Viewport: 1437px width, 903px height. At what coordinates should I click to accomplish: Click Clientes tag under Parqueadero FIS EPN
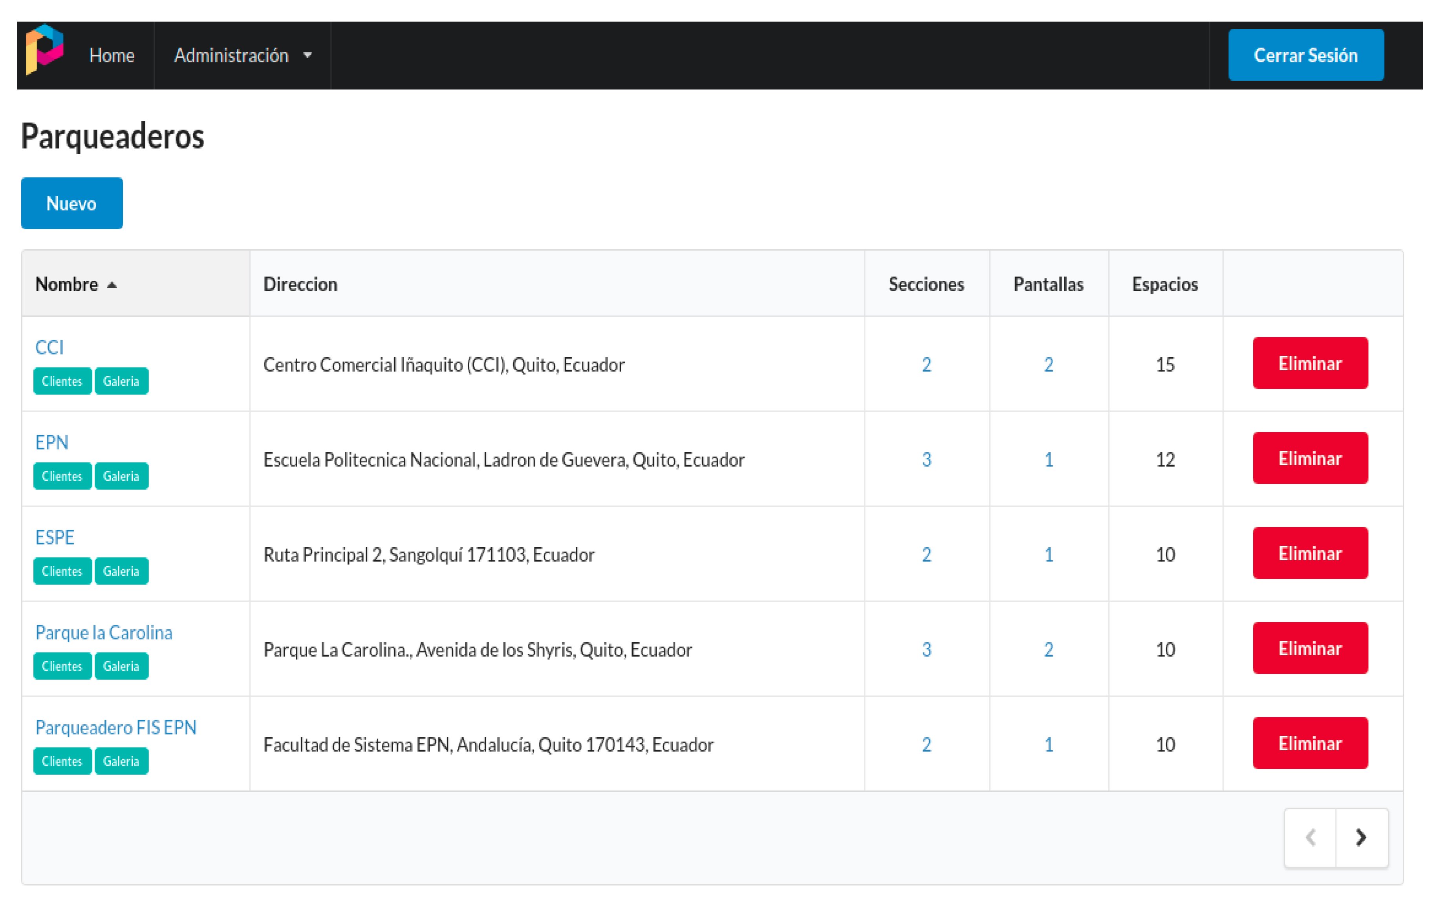(x=62, y=761)
